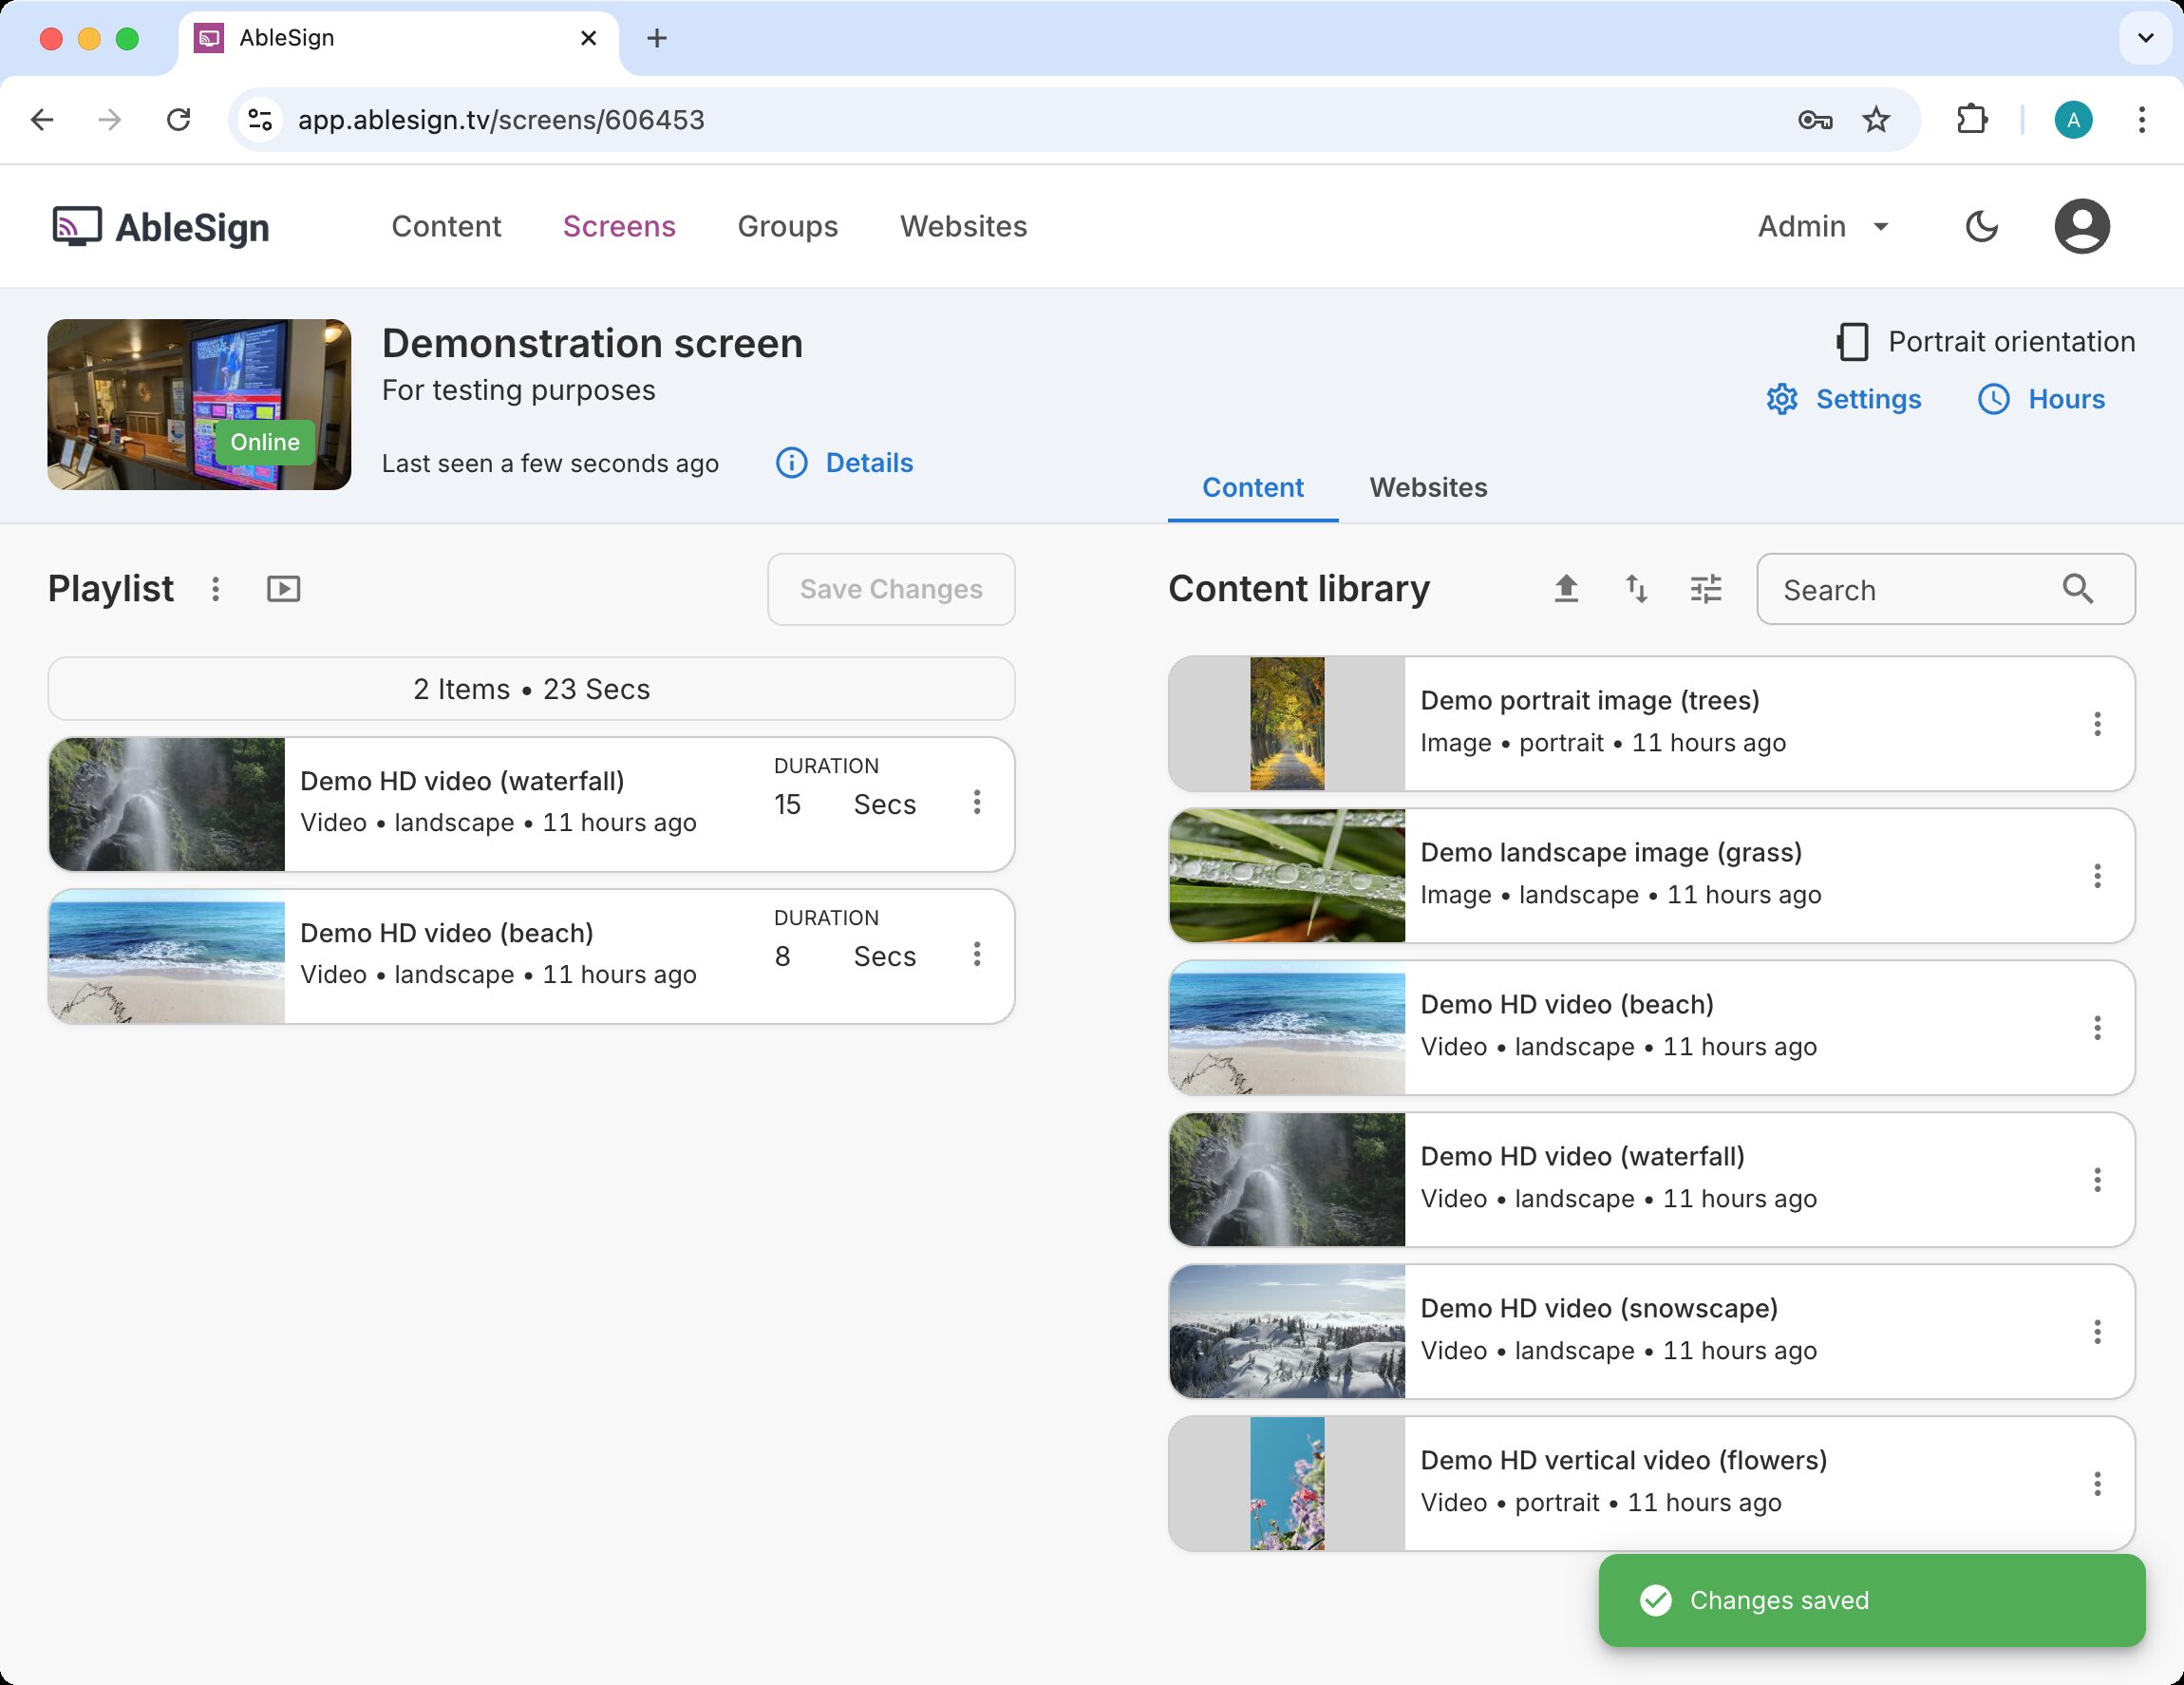
Task: Open the user account avatar icon
Action: coord(2081,226)
